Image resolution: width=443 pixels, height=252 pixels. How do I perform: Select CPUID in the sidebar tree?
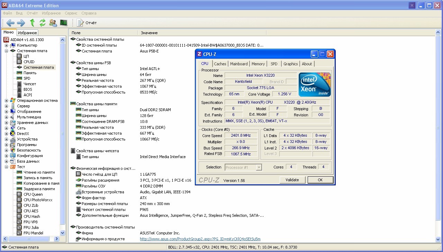(x=29, y=62)
